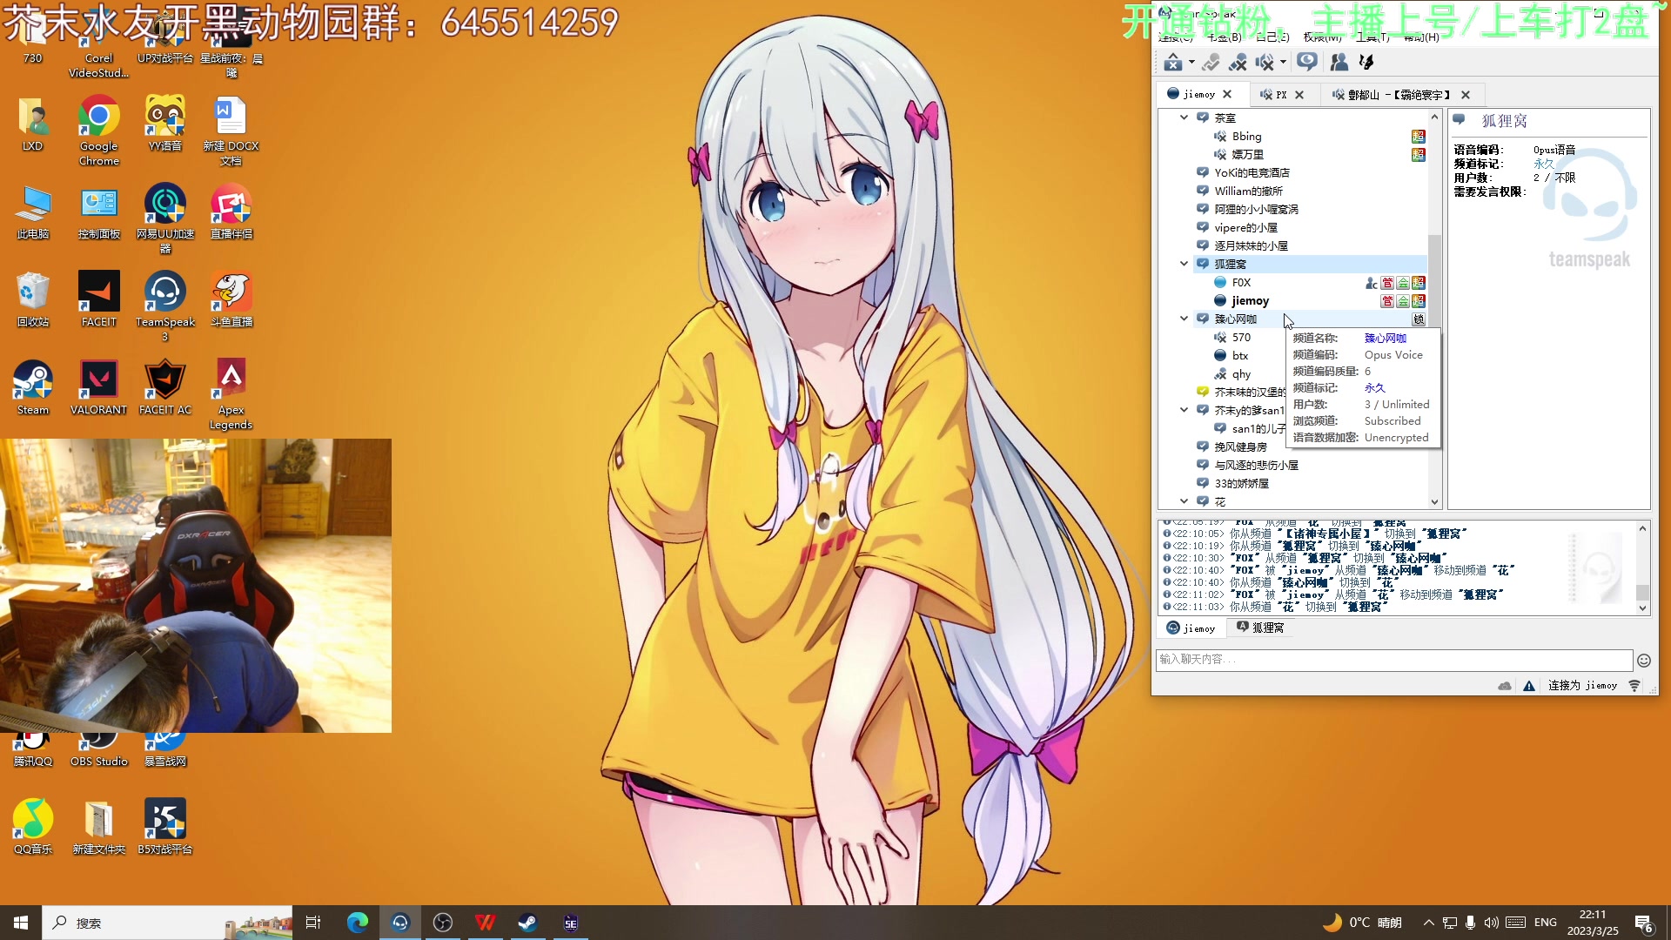Open the contacts manager toolbar icon in TeamSpeak

pyautogui.click(x=1339, y=62)
